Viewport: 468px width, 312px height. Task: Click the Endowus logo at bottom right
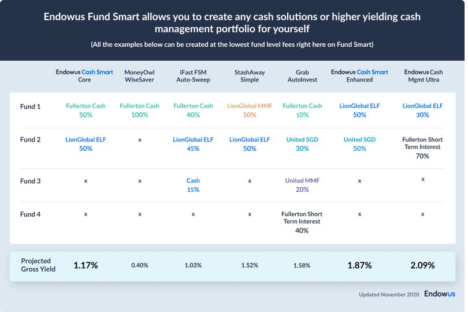pyautogui.click(x=439, y=294)
